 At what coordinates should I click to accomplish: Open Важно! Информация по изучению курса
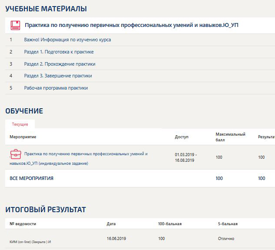point(67,40)
